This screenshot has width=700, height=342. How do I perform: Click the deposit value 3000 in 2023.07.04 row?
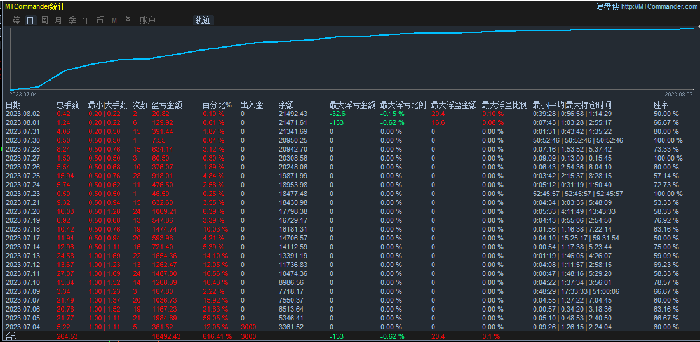point(248,327)
